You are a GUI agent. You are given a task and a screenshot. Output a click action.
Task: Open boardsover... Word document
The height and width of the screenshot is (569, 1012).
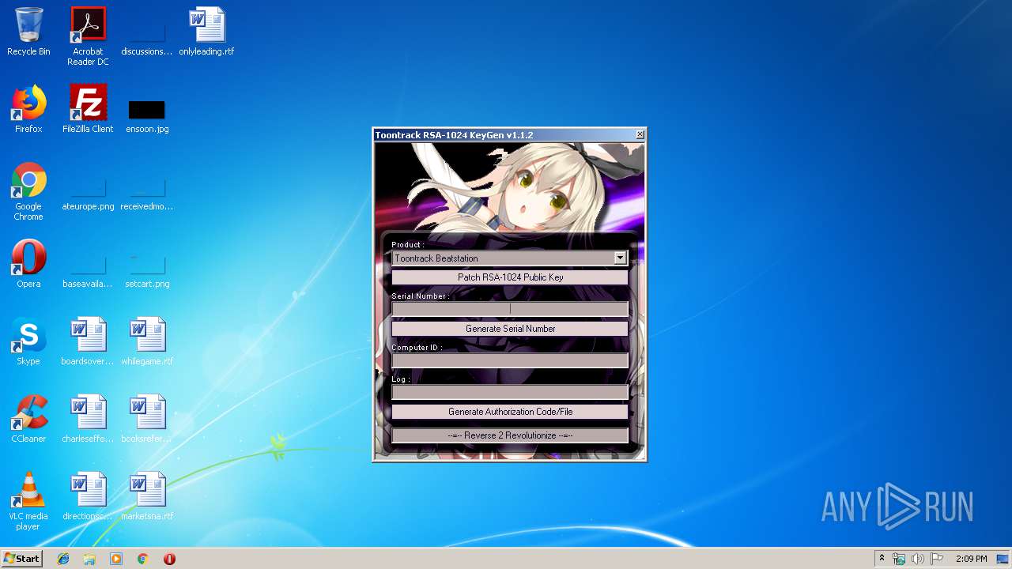click(x=88, y=341)
